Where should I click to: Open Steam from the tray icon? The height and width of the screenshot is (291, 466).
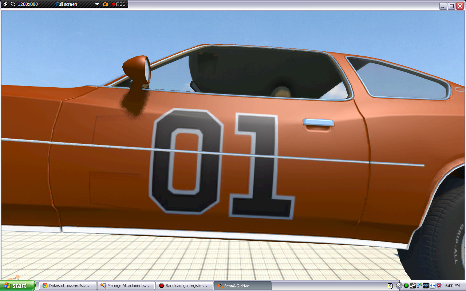[413, 286]
